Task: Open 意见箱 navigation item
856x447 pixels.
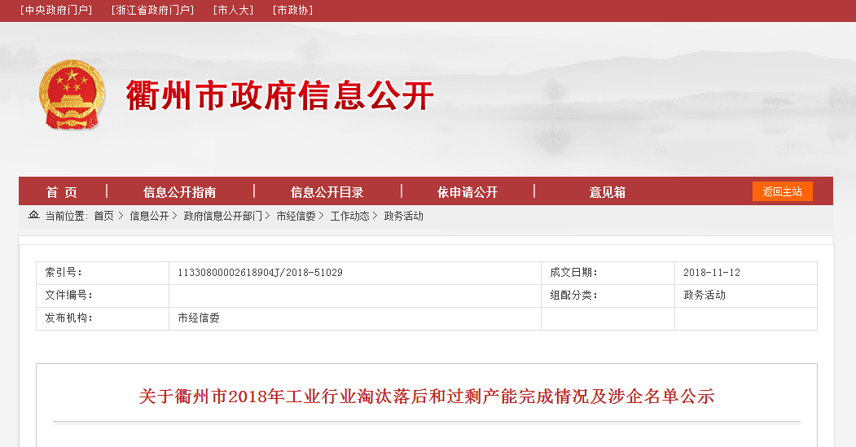Action: [608, 192]
